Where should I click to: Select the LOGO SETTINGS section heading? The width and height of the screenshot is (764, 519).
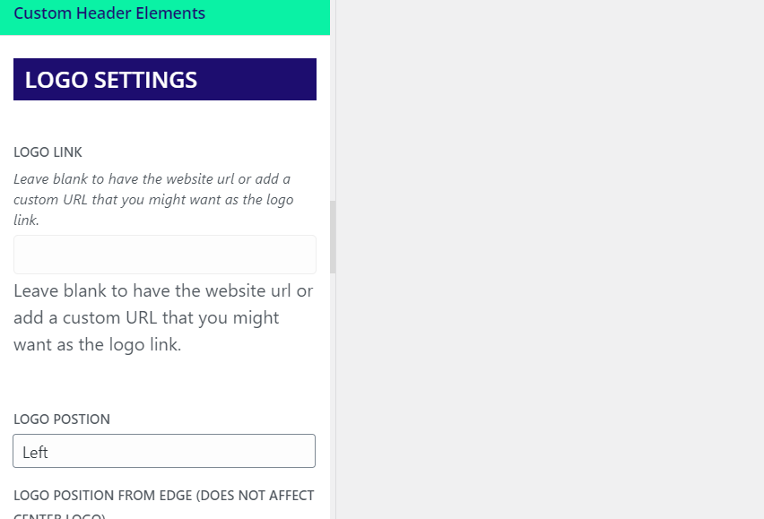click(111, 80)
